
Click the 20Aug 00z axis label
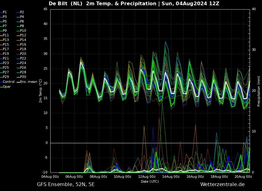pyautogui.click(x=243, y=177)
